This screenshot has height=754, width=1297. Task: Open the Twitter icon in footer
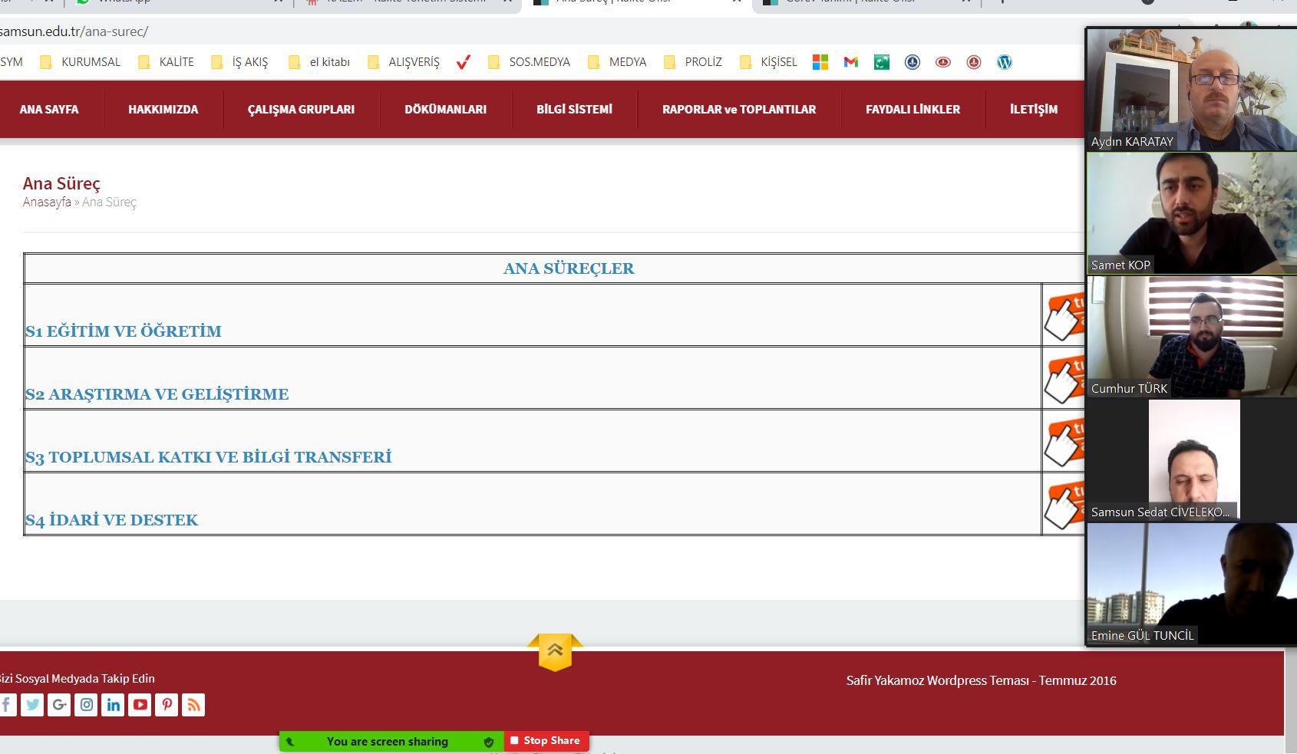(x=32, y=705)
